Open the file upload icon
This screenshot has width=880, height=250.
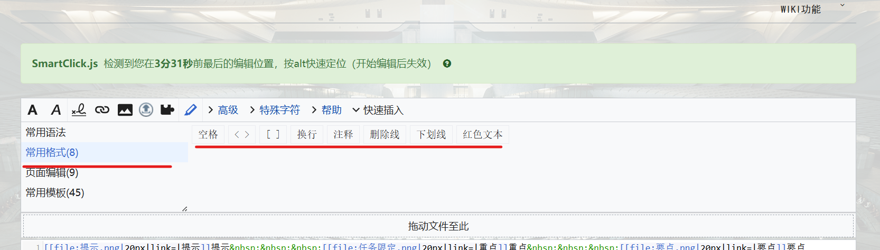[146, 109]
